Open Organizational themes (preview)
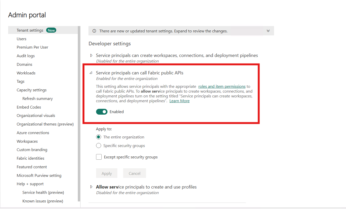The height and width of the screenshot is (209, 346). pyautogui.click(x=45, y=124)
